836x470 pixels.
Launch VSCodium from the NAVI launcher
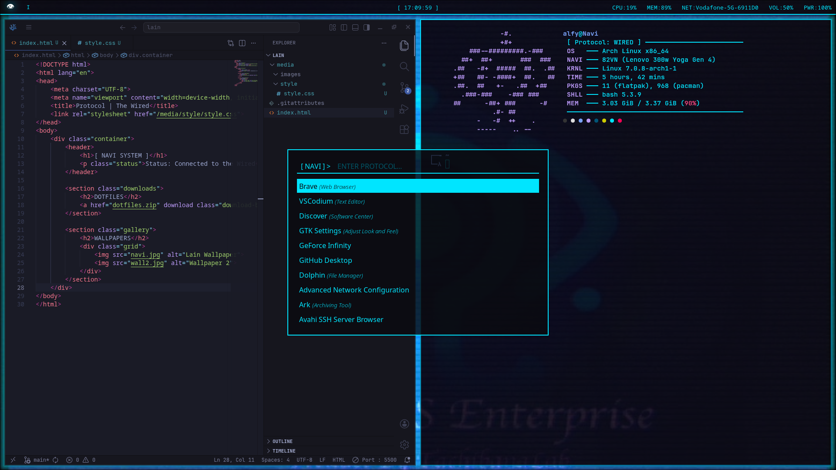point(418,201)
